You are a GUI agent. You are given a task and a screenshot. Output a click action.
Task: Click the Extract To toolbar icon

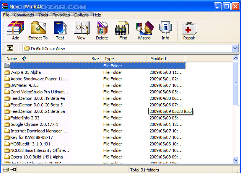click(38, 28)
